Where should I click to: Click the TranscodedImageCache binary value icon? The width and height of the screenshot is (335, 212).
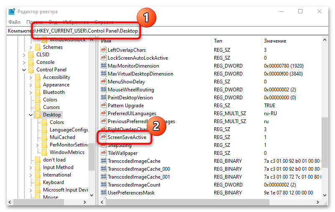click(x=104, y=161)
